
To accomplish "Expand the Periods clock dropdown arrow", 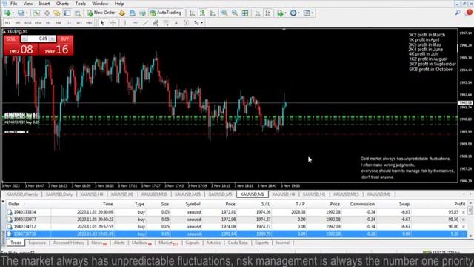I will (x=298, y=13).
